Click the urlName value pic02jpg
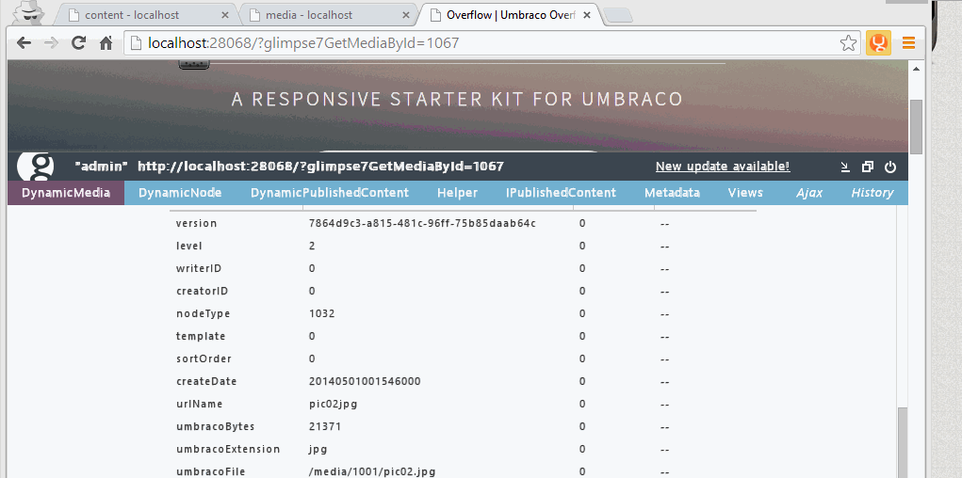Screen dimensions: 962x478 tap(334, 405)
